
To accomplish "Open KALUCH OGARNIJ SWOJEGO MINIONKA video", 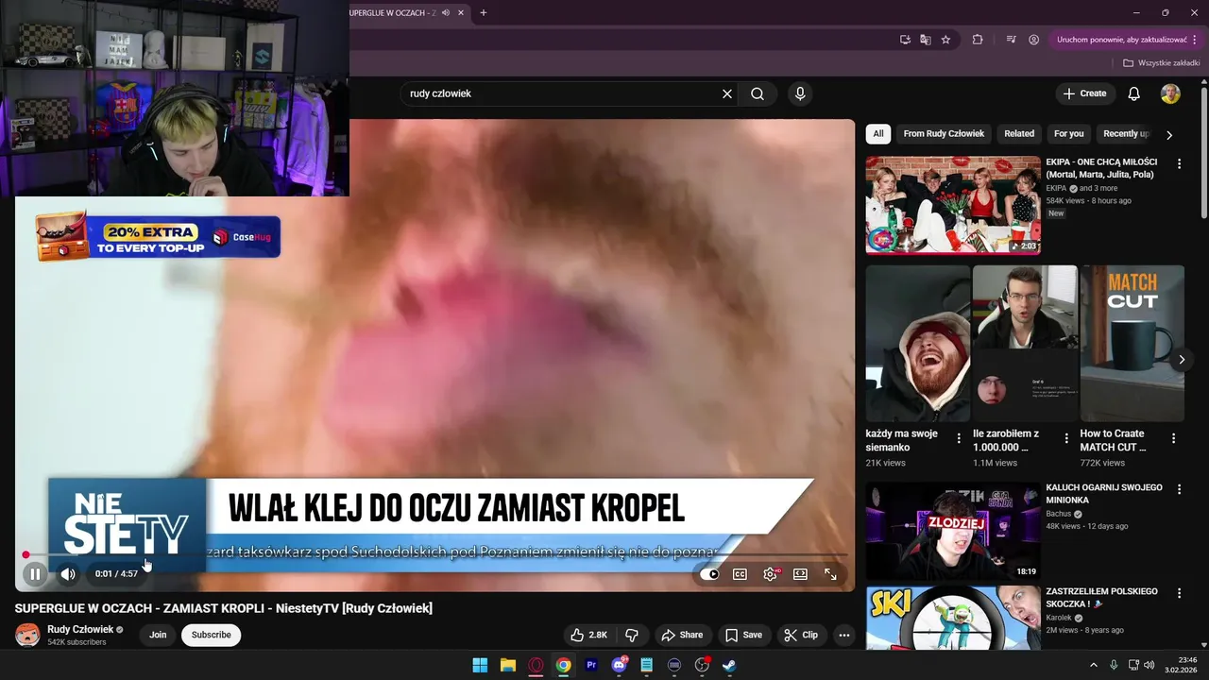I will point(953,531).
